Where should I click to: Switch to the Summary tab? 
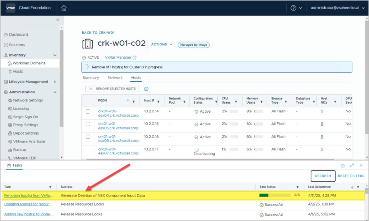pyautogui.click(x=91, y=78)
